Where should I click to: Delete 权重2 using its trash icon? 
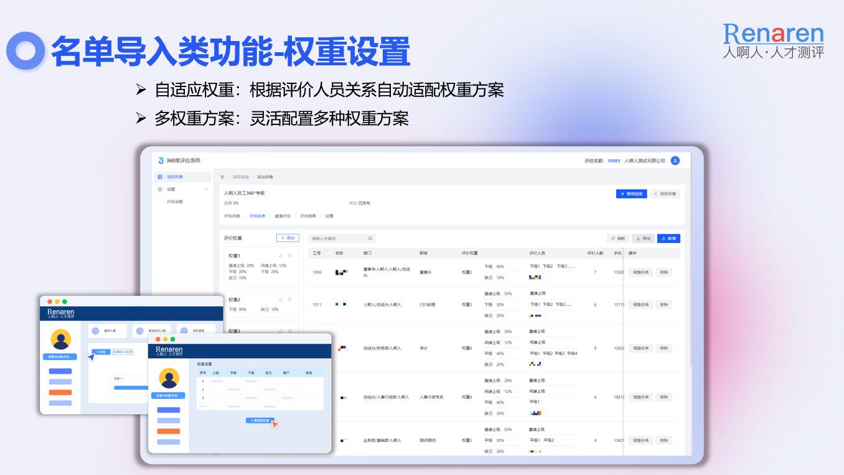289,300
